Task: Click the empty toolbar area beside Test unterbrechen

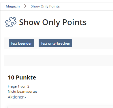Action: pyautogui.click(x=93, y=43)
